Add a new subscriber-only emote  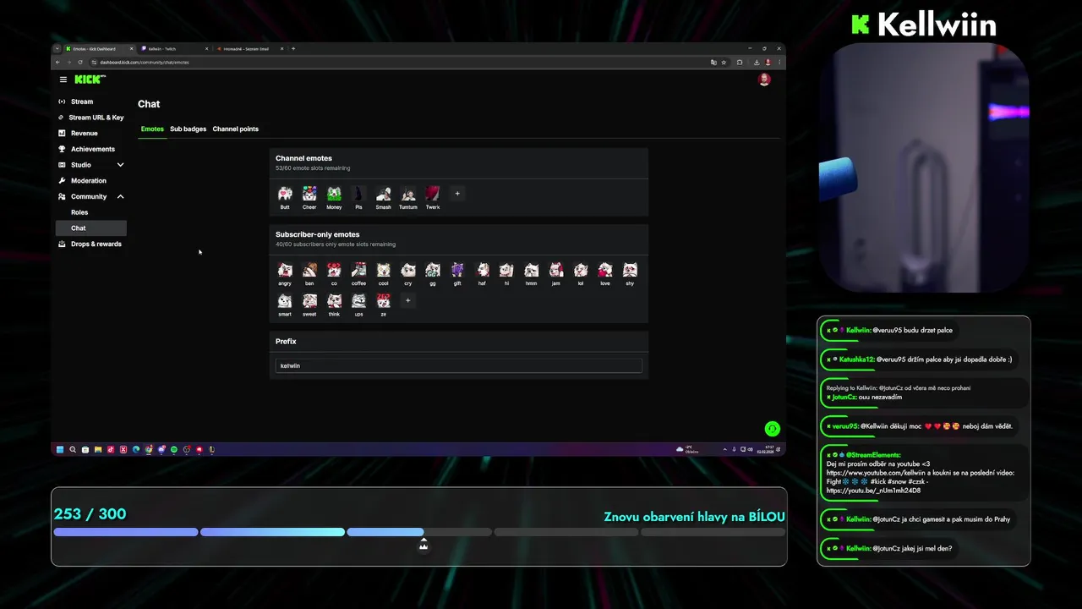point(408,300)
